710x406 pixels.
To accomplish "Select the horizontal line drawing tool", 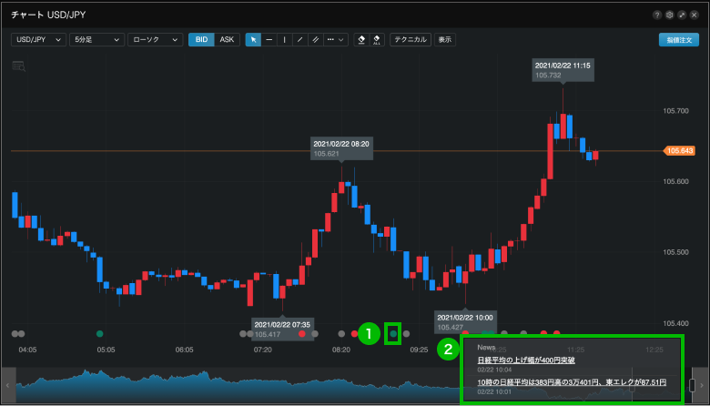I will (269, 40).
